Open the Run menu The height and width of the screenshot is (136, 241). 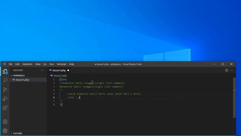tap(52, 64)
